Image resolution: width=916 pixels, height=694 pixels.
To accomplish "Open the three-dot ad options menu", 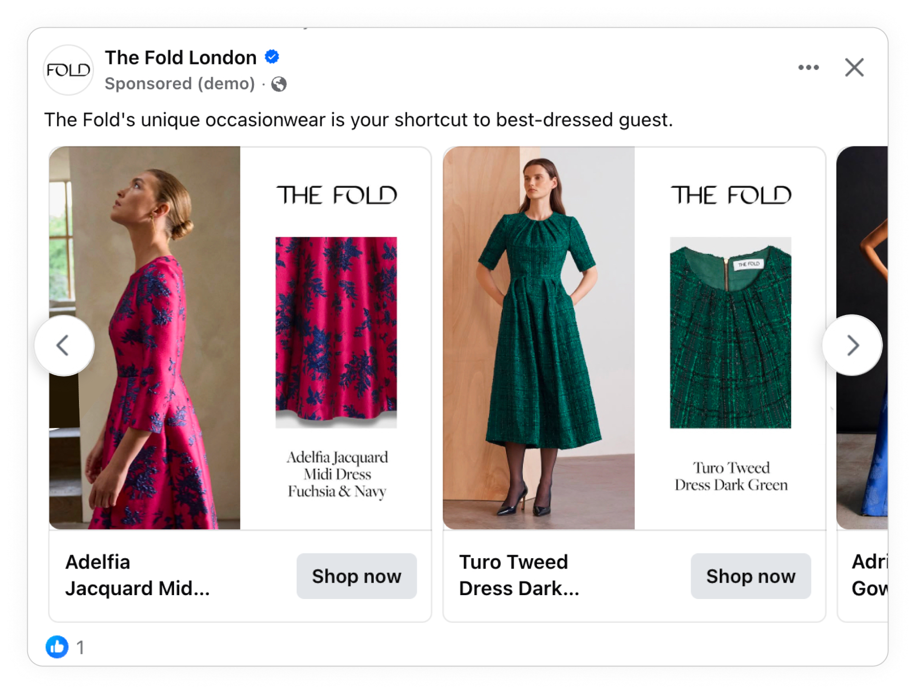I will [x=808, y=68].
